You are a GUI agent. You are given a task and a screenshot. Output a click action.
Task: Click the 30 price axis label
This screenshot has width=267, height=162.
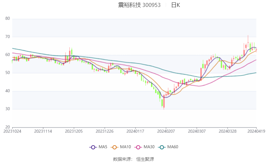tap(8, 109)
